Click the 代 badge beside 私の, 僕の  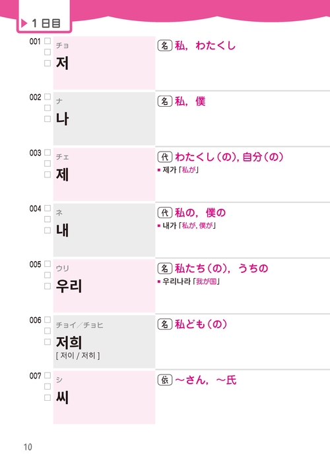165,212
